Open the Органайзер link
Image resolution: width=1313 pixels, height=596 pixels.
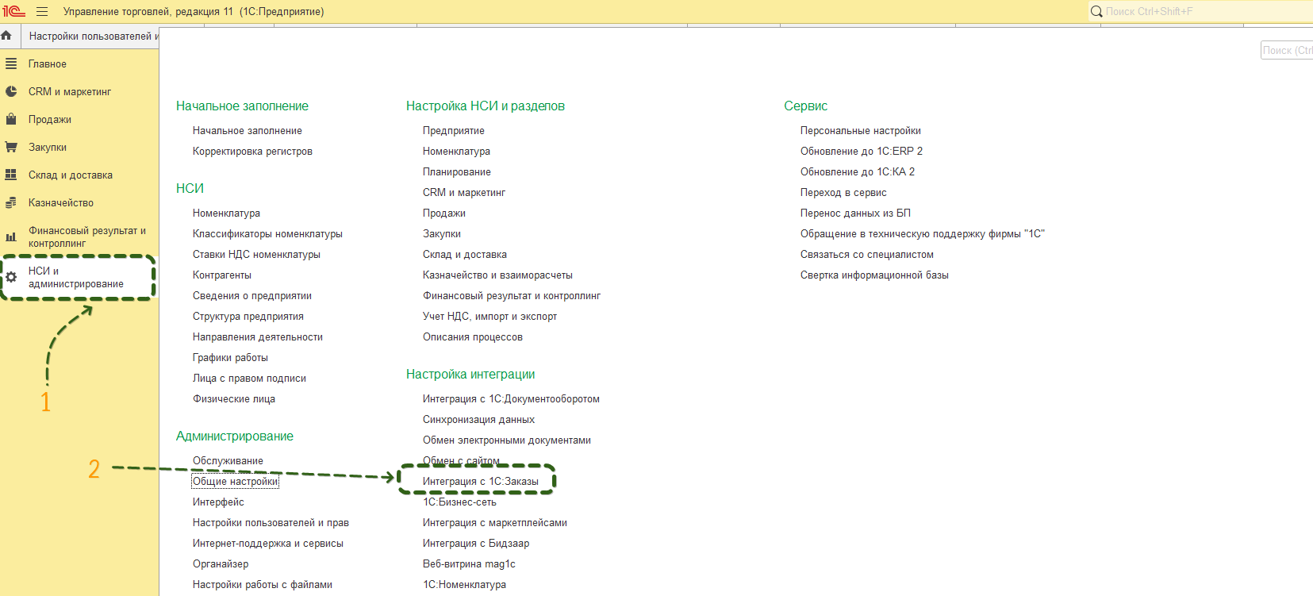point(221,563)
